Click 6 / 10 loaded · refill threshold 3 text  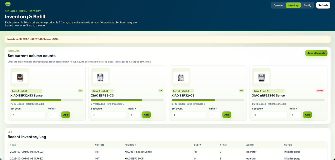coord(188,104)
